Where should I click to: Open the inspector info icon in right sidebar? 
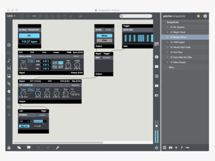point(156,57)
